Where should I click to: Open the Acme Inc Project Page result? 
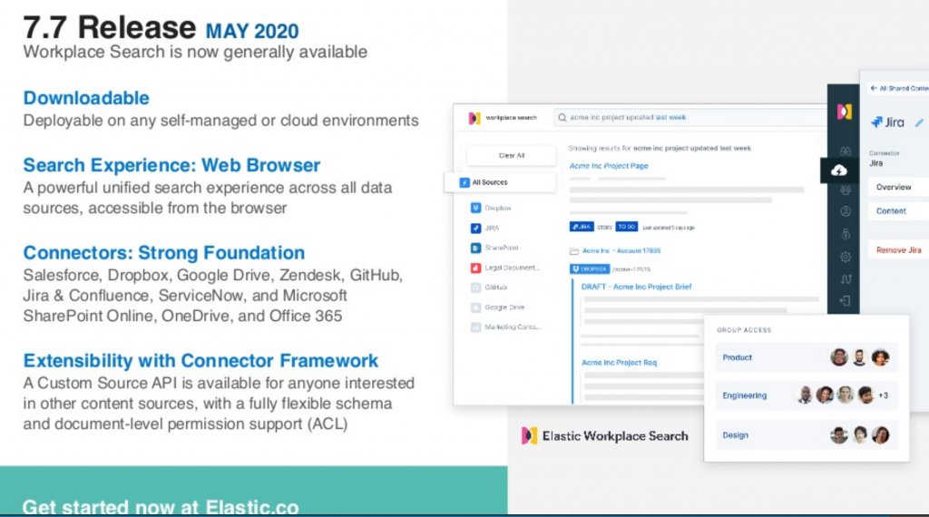point(609,166)
